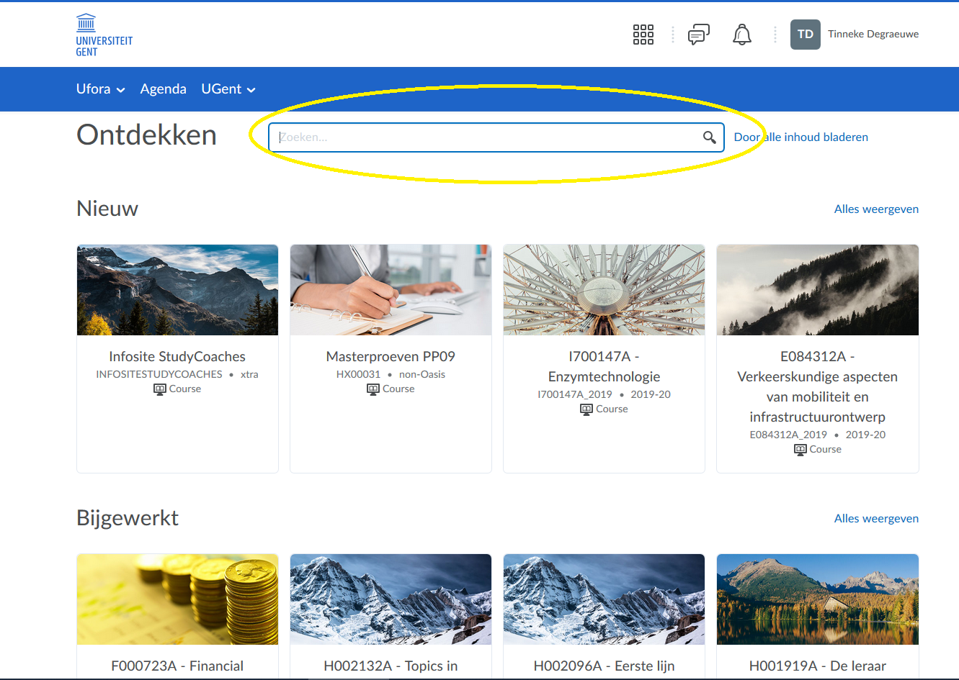
Task: Click Course icon under Masterproeven PP09
Action: click(373, 389)
